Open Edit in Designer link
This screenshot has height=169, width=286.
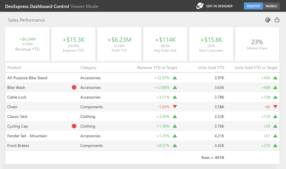(x=219, y=6)
